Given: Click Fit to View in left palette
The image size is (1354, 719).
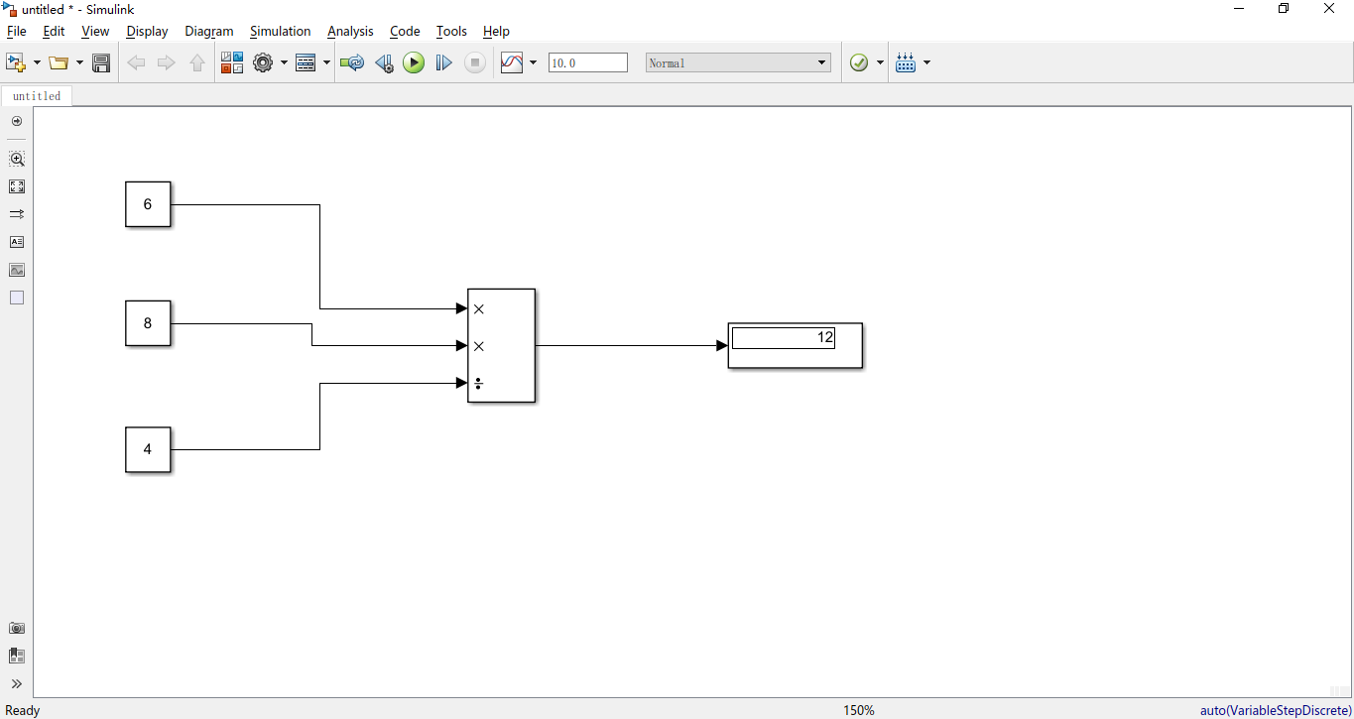Looking at the screenshot, I should pyautogui.click(x=17, y=186).
